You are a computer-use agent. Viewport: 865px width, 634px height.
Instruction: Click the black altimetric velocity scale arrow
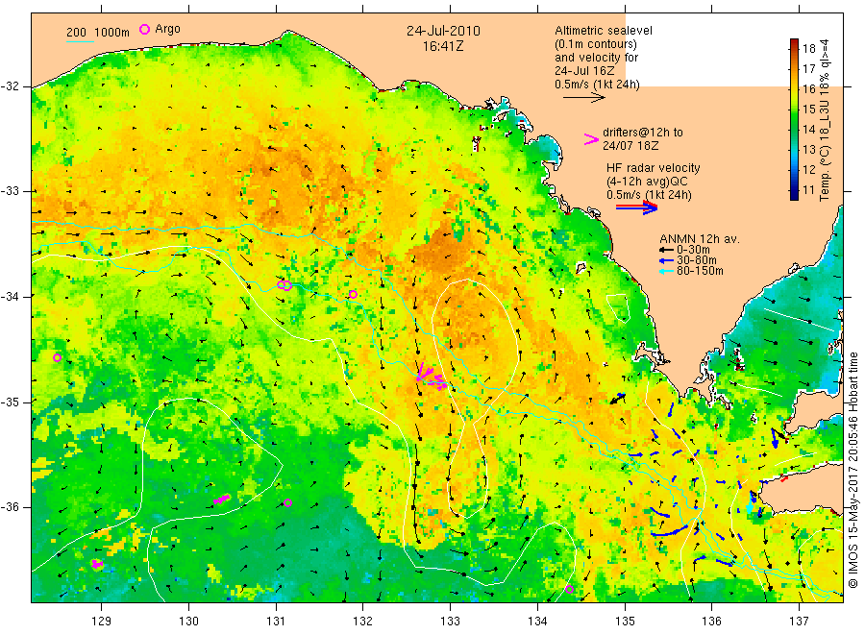tap(583, 98)
